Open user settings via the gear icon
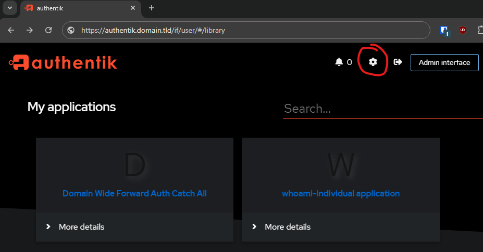This screenshot has width=483, height=252. click(373, 62)
